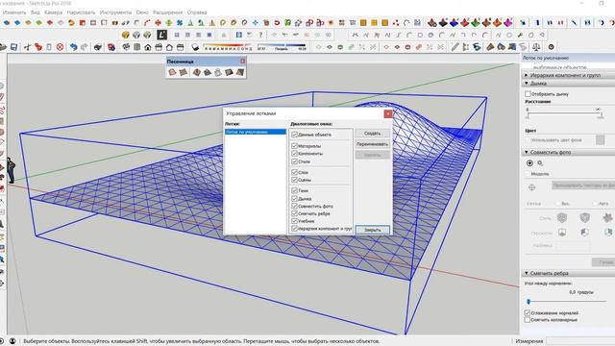Click the pencil icon in the lower toolbar

(x=455, y=47)
